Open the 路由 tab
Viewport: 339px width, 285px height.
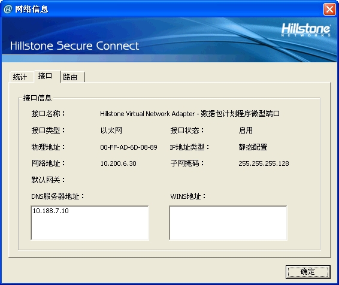pyautogui.click(x=72, y=77)
